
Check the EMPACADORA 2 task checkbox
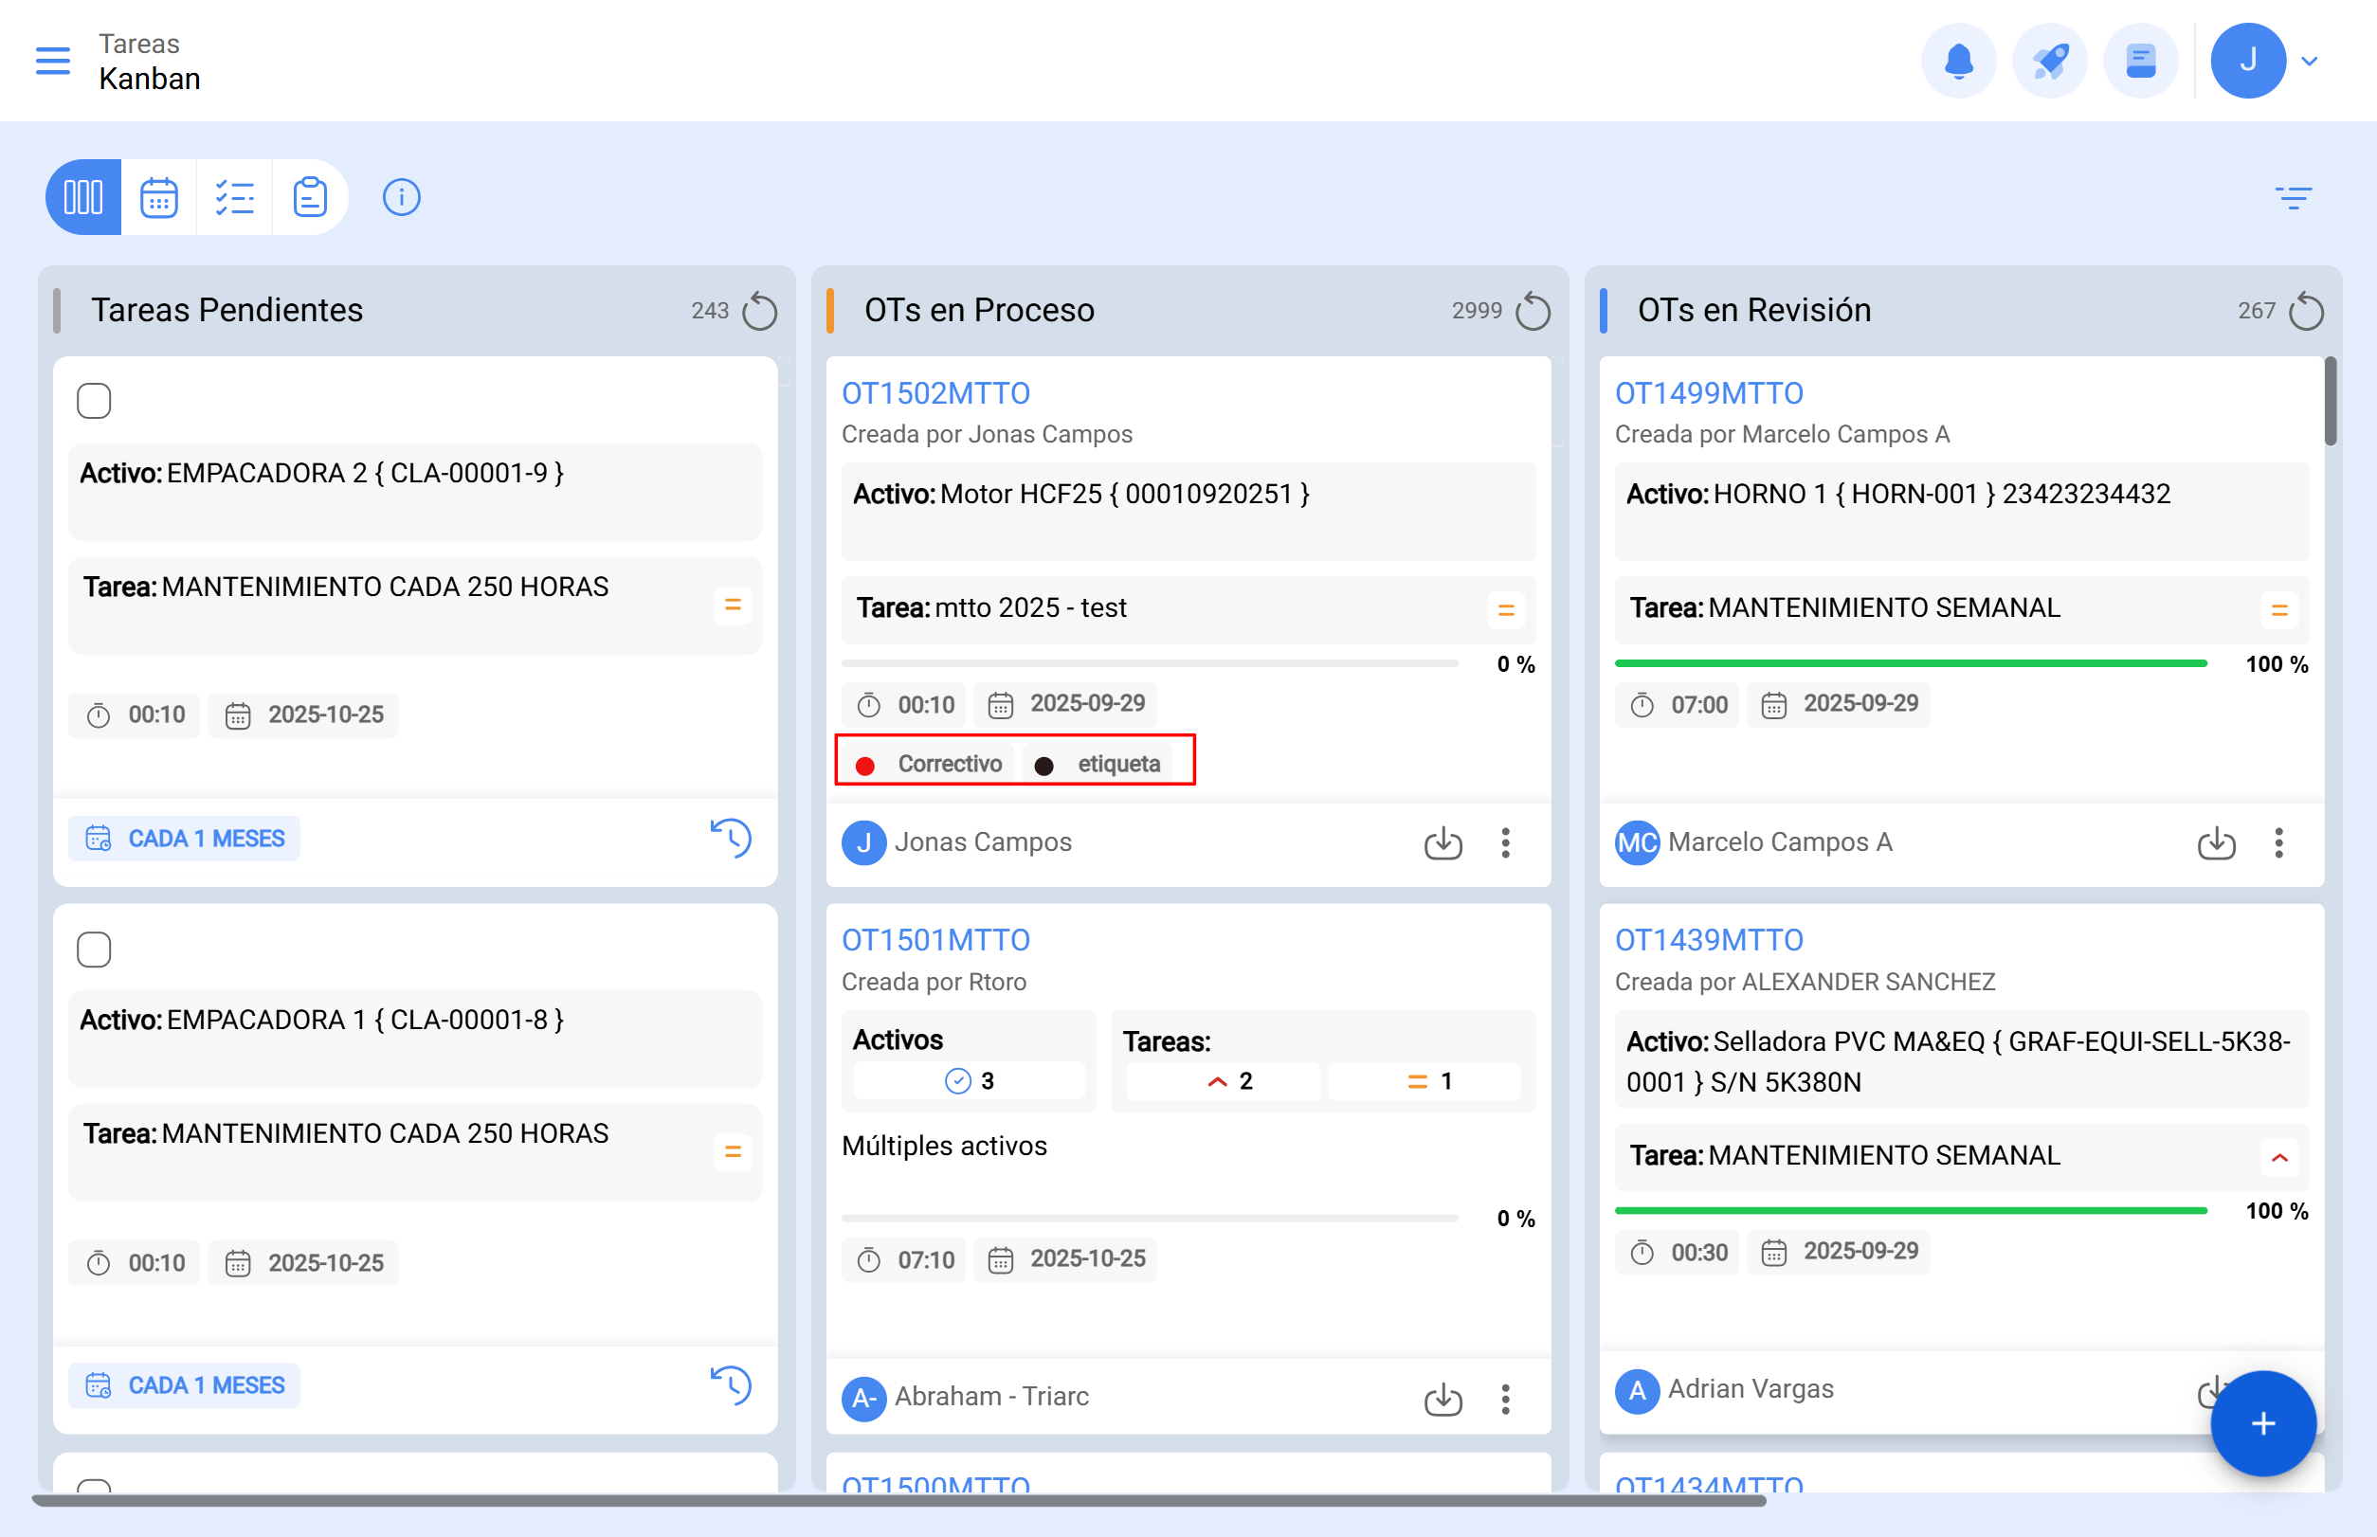94,401
